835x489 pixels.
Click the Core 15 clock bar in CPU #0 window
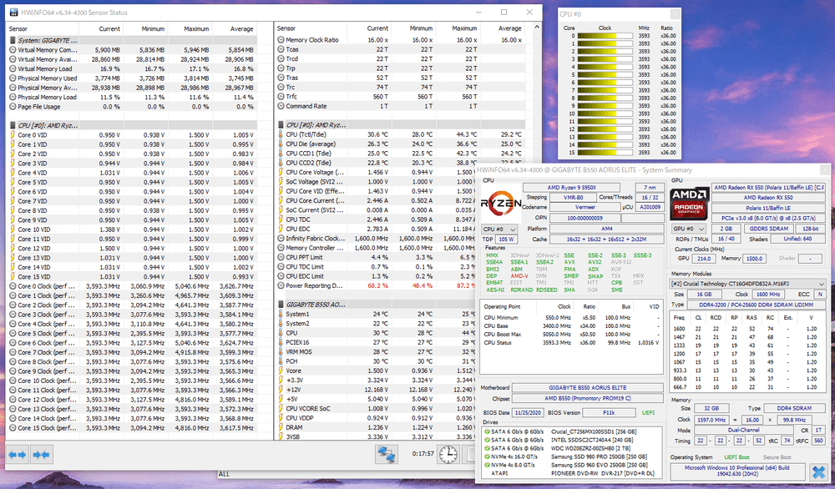pyautogui.click(x=605, y=153)
